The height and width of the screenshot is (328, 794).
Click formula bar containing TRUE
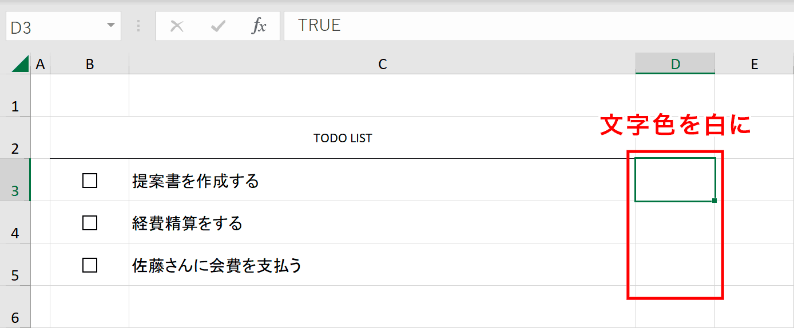pyautogui.click(x=539, y=26)
